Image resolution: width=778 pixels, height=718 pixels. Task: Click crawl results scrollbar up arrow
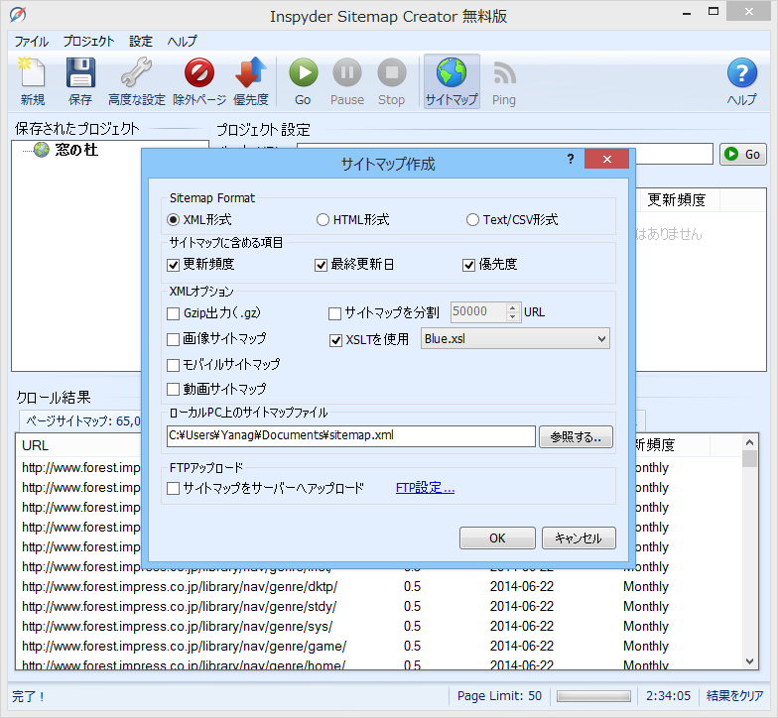[750, 442]
